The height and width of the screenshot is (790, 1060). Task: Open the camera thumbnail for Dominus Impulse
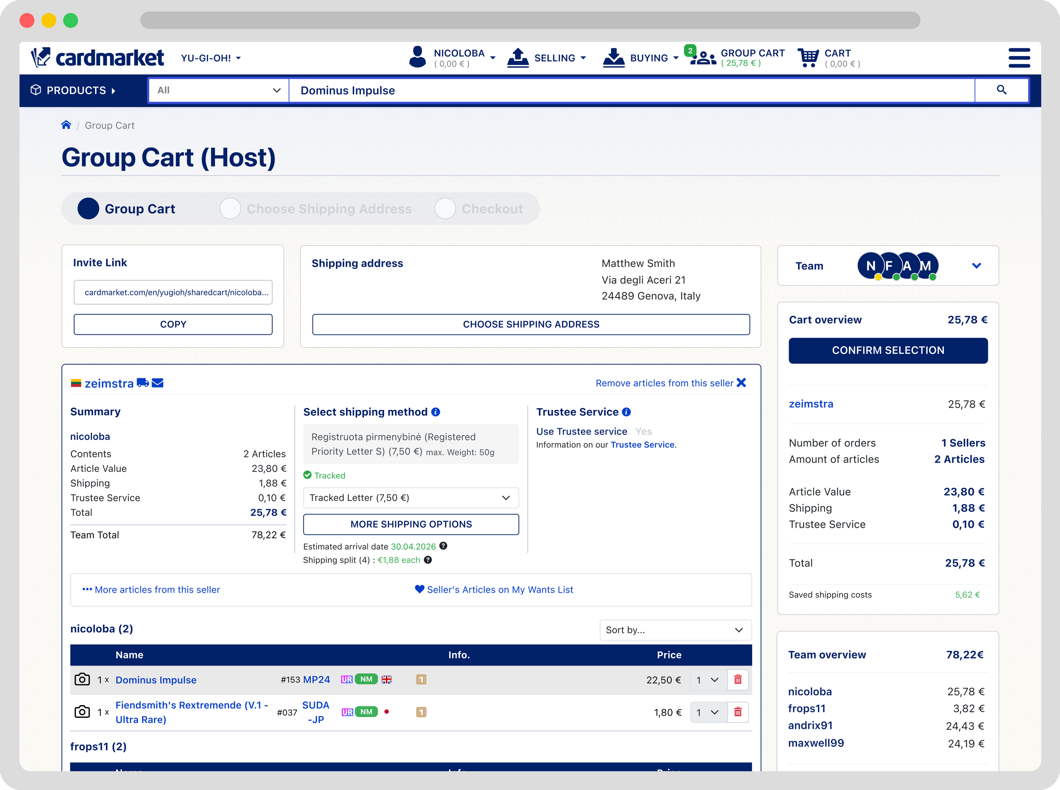82,680
